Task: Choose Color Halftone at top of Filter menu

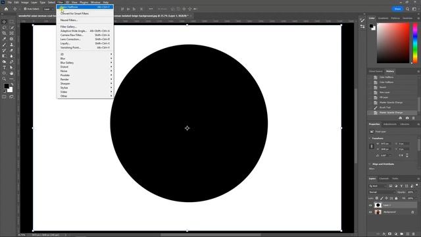Action: pos(85,7)
